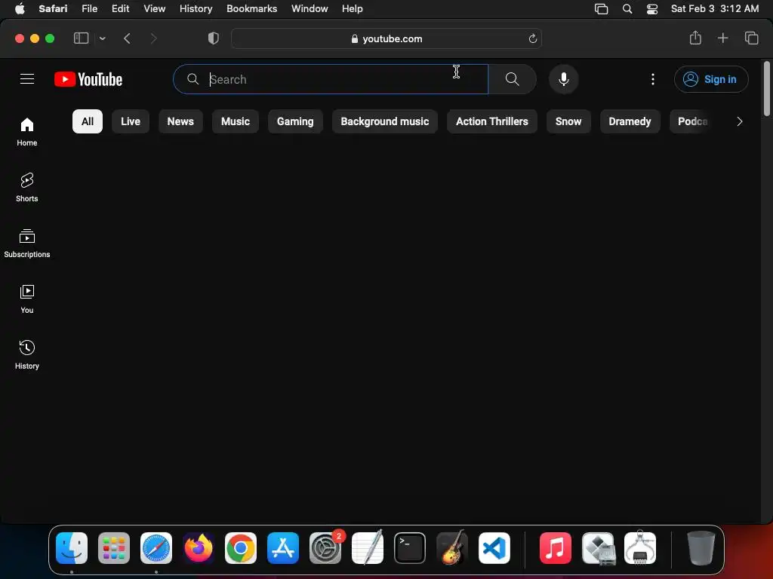
Task: Open TextEdit from the Dock
Action: 368,548
